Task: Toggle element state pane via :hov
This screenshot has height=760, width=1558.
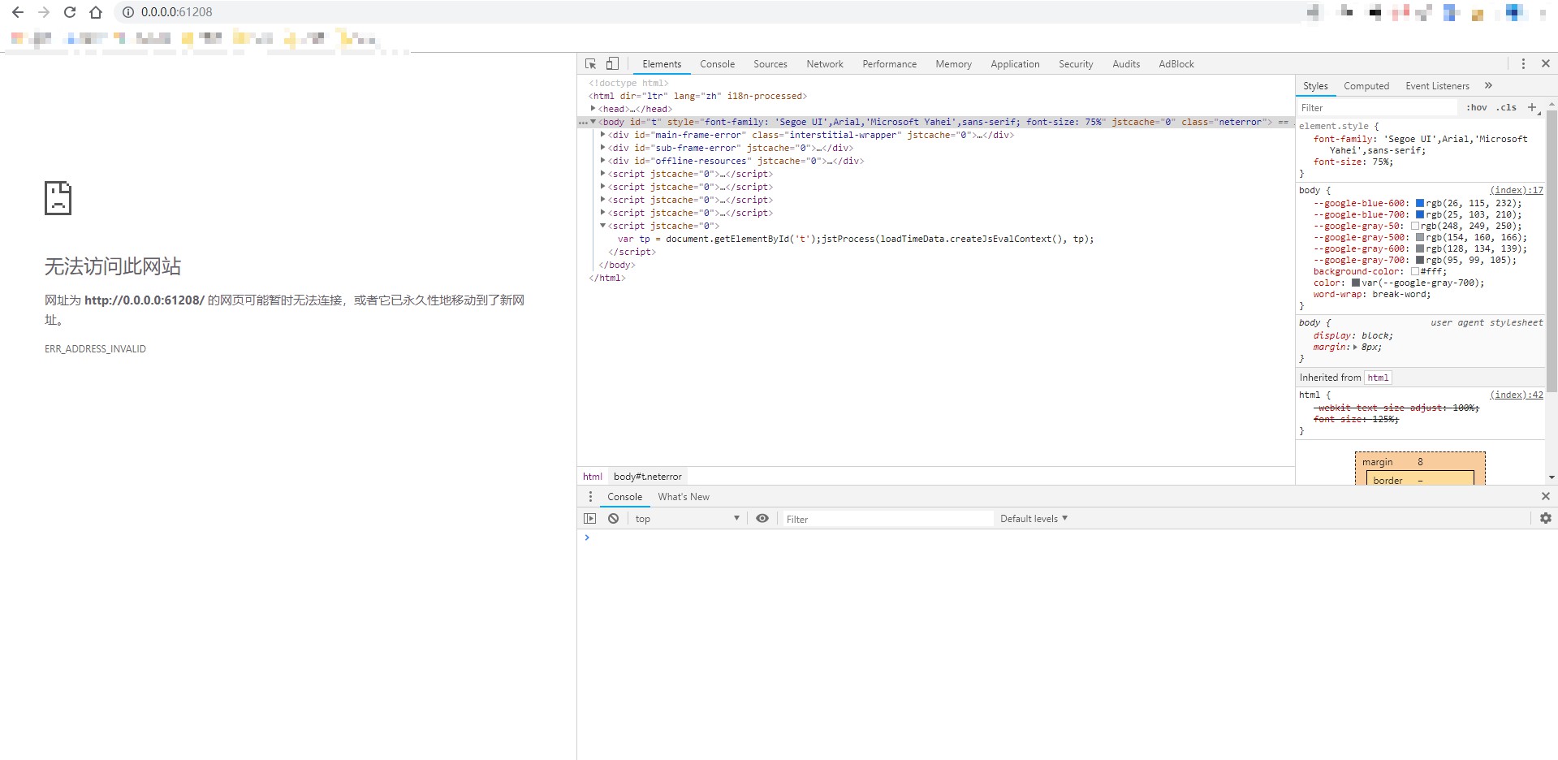Action: click(x=1477, y=107)
